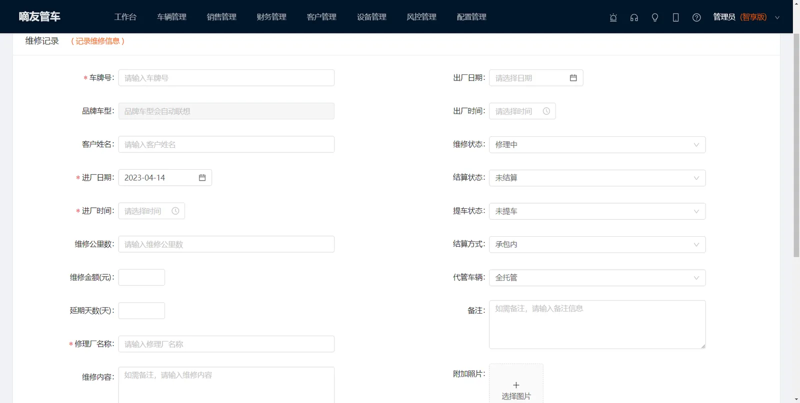Click the calendar icon in 进厂日期 field
Viewport: 800px width, 403px height.
202,178
